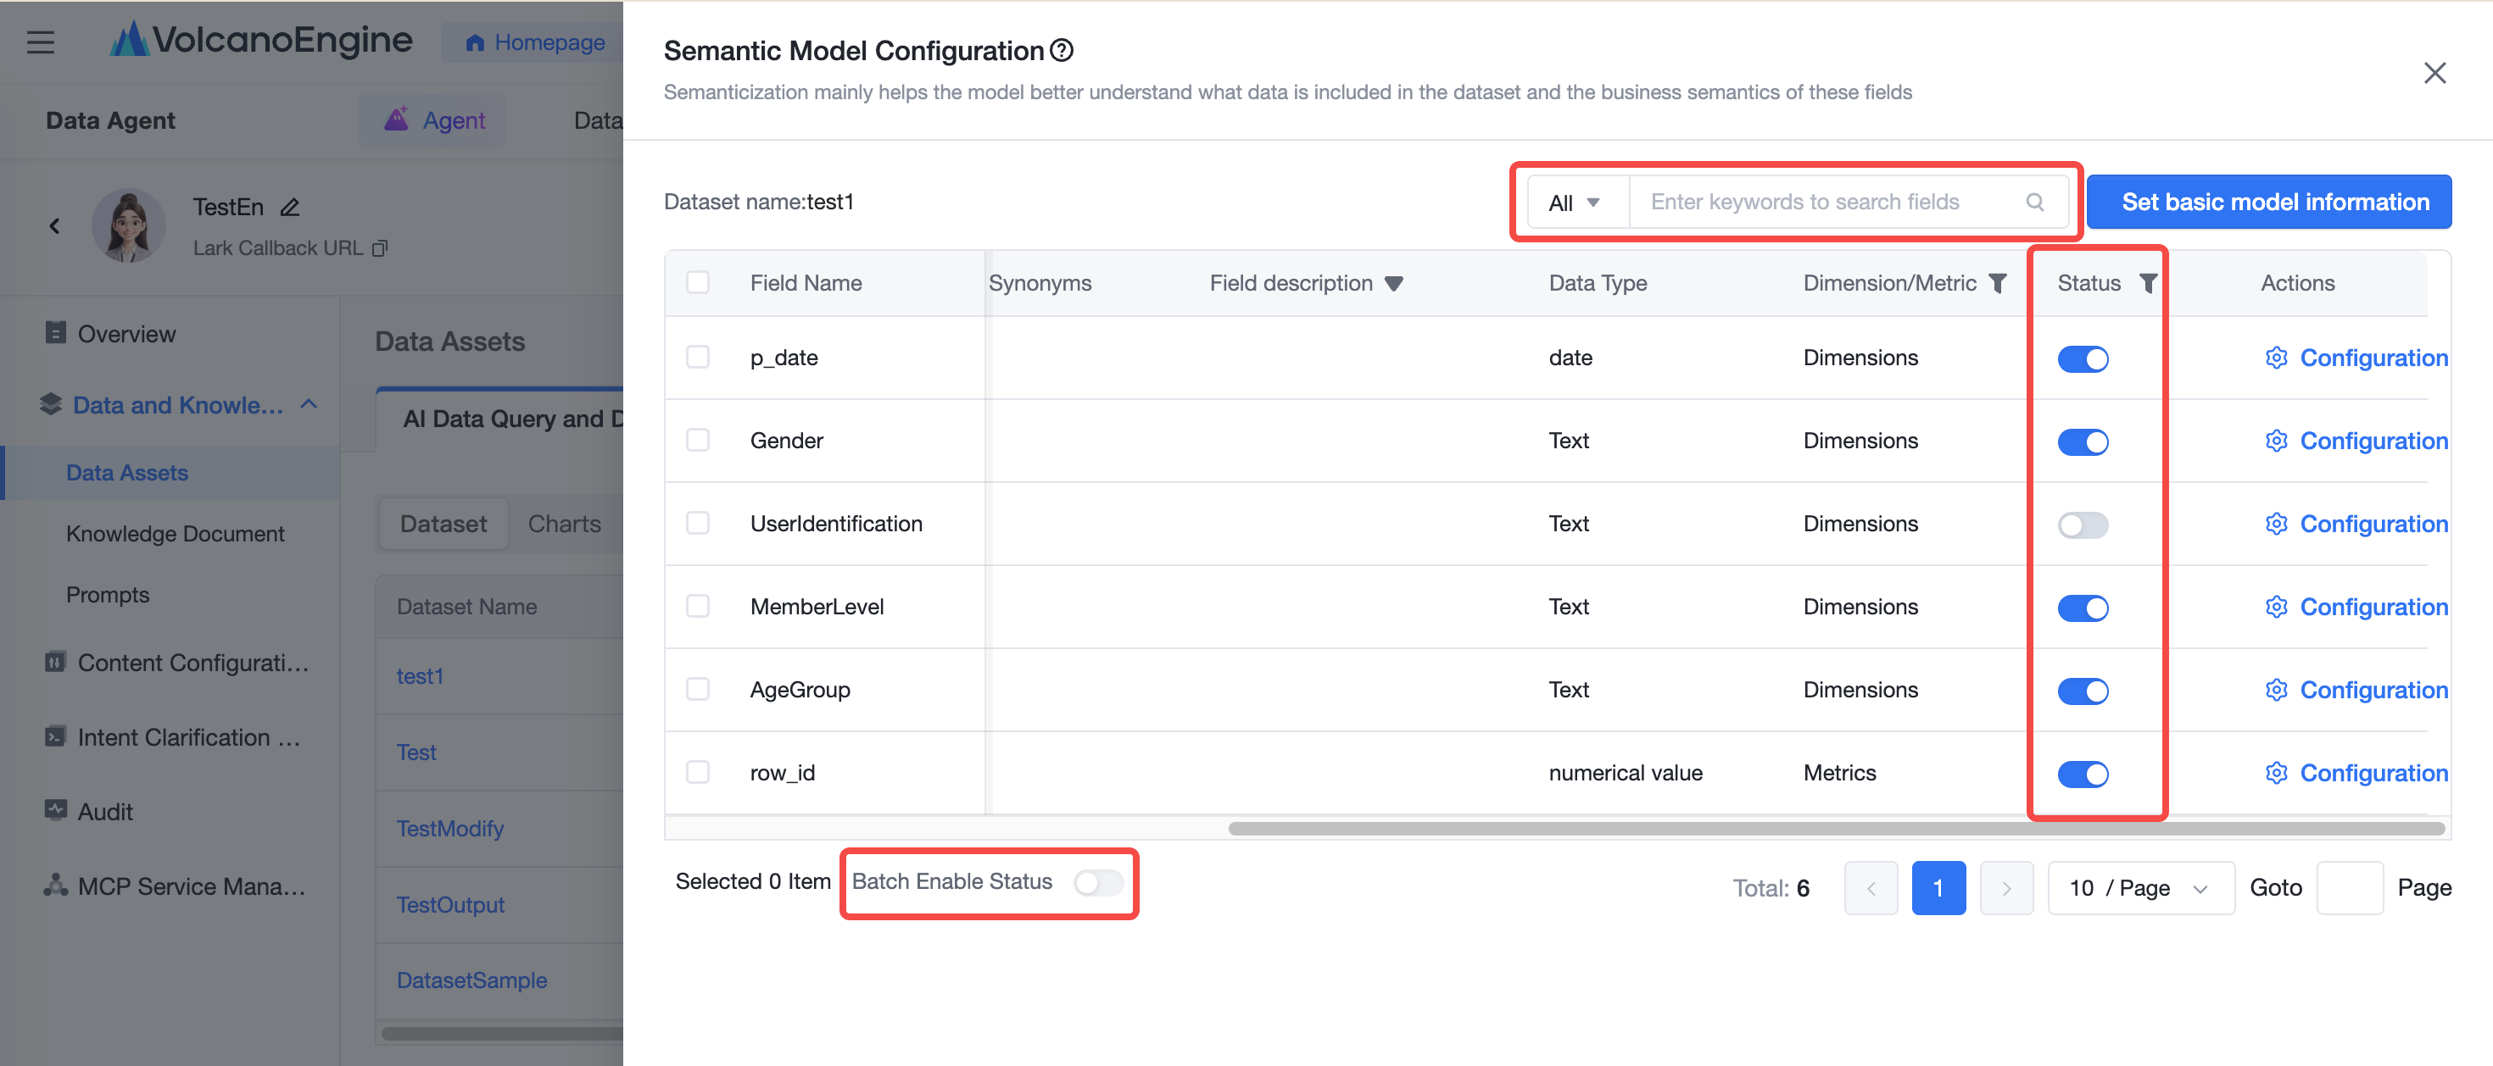Disable the p_date status toggle
The image size is (2493, 1066).
[2083, 359]
